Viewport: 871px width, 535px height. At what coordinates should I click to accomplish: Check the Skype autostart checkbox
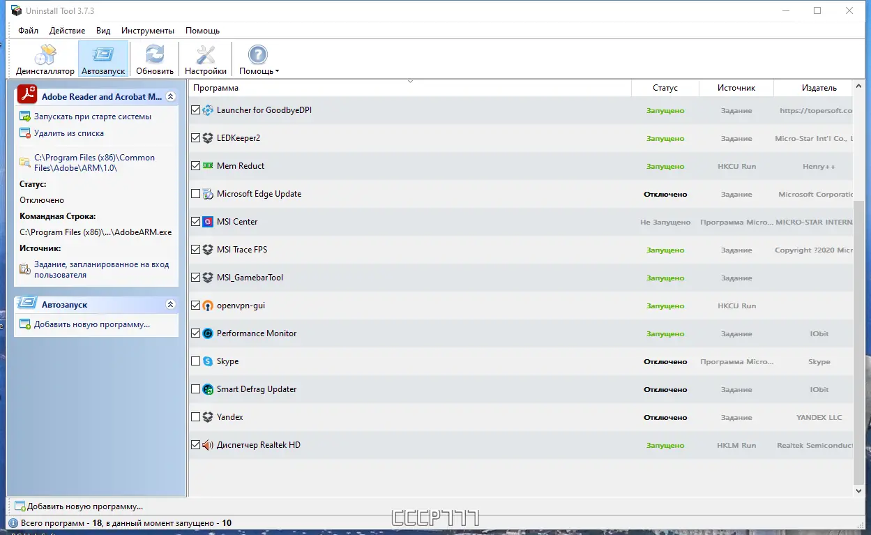pyautogui.click(x=196, y=361)
